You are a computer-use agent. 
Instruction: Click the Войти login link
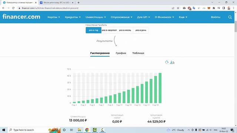pos(216,17)
